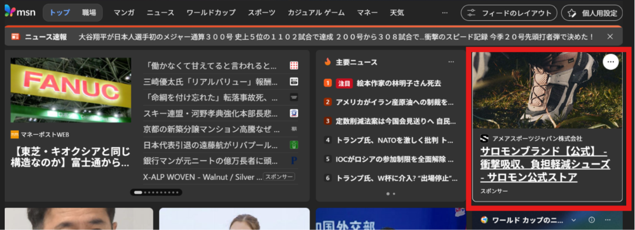Screen dimensions: 635x230
Task: Open the Salomon shoe ad image
Action: coord(547,90)
